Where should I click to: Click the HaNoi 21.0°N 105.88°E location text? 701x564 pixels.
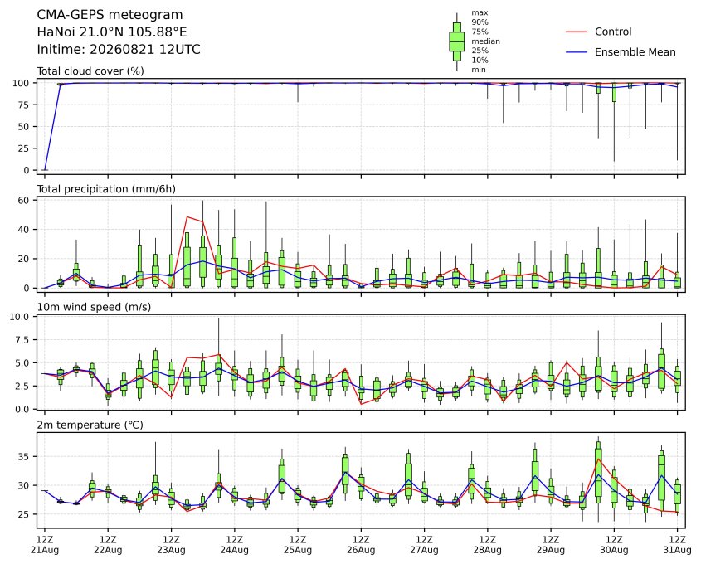112,32
